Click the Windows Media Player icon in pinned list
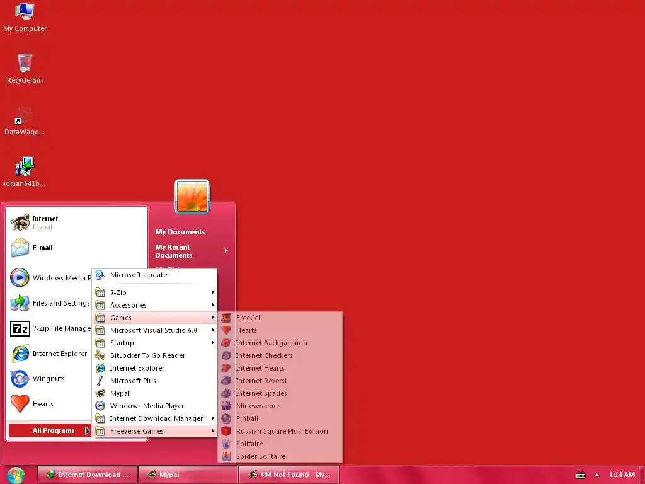This screenshot has width=645, height=484. pyautogui.click(x=20, y=277)
